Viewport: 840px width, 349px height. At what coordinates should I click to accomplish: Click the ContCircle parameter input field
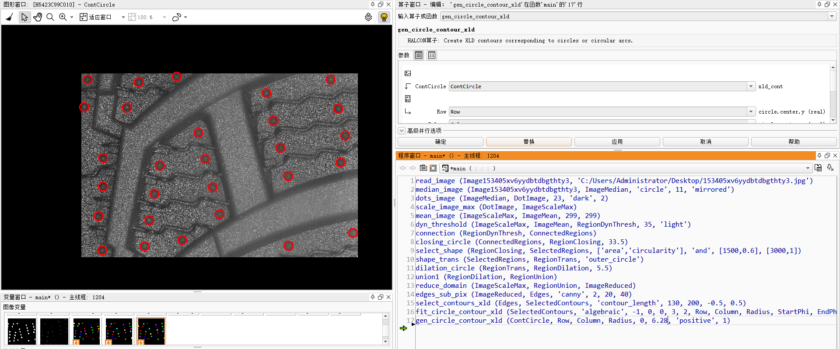[598, 86]
